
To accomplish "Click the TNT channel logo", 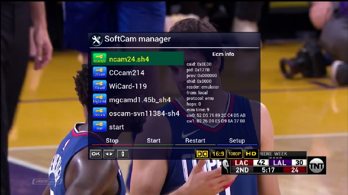I will pos(317,165).
